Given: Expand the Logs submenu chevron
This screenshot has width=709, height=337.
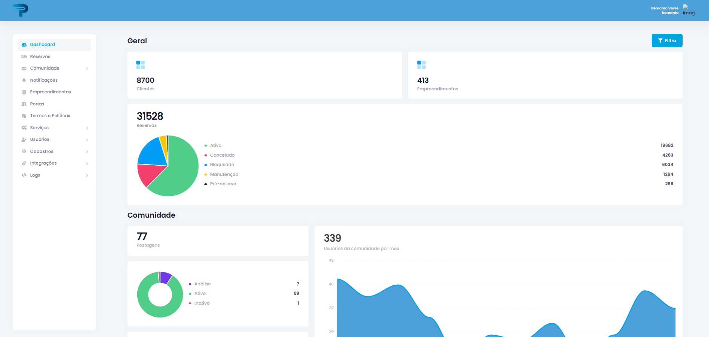Looking at the screenshot, I should pos(87,175).
